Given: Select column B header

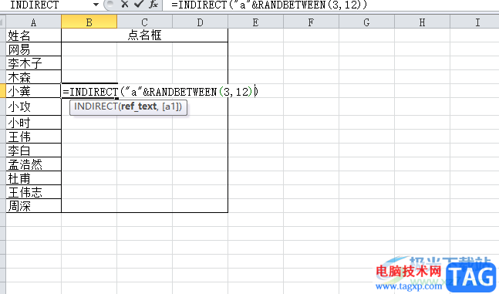Looking at the screenshot, I should (89, 22).
